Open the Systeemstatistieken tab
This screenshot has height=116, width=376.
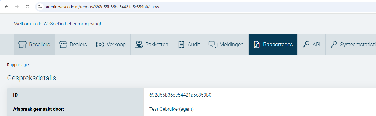click(x=351, y=45)
